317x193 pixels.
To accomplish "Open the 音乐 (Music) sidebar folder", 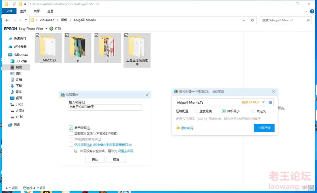I will [x=19, y=92].
